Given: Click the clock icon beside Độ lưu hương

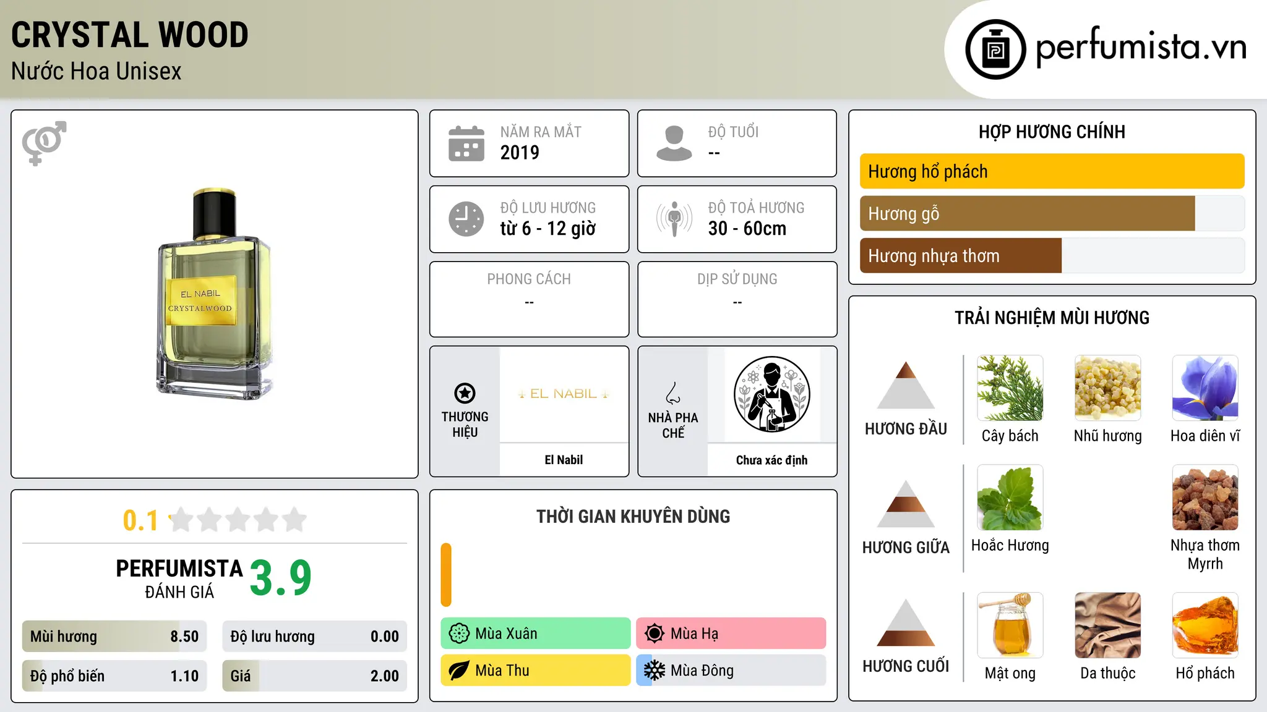Looking at the screenshot, I should [x=466, y=219].
